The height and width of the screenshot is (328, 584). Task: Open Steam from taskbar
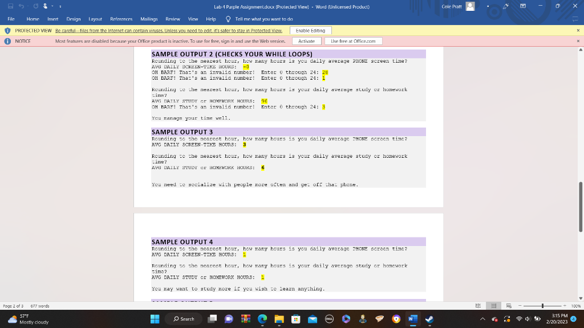click(429, 319)
